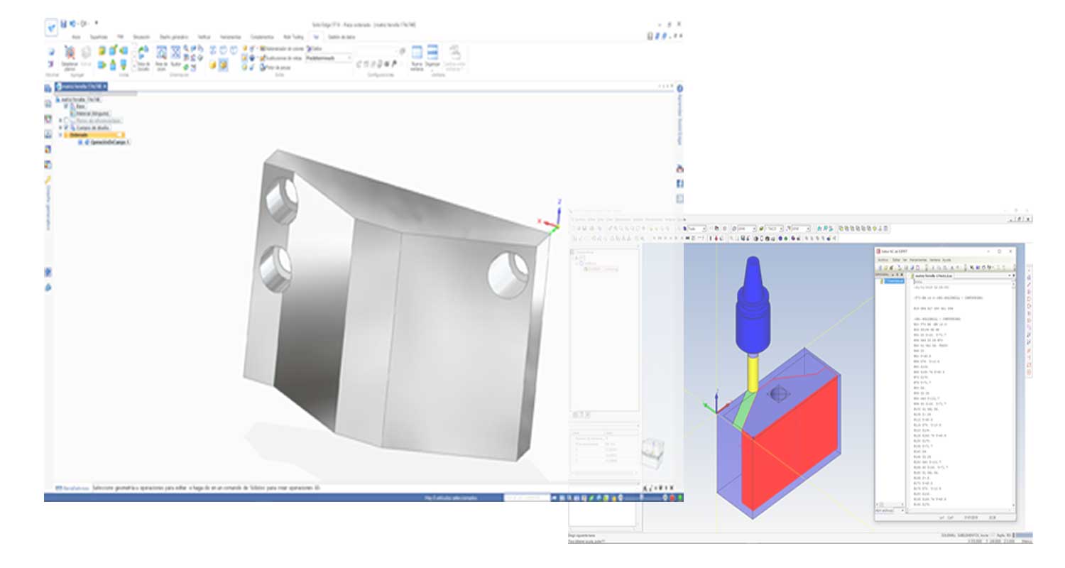Switch to the Simulación ribbon tab
The height and width of the screenshot is (568, 1065).
[141, 36]
